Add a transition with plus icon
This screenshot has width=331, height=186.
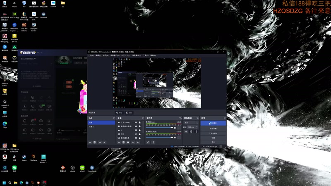[186, 131]
